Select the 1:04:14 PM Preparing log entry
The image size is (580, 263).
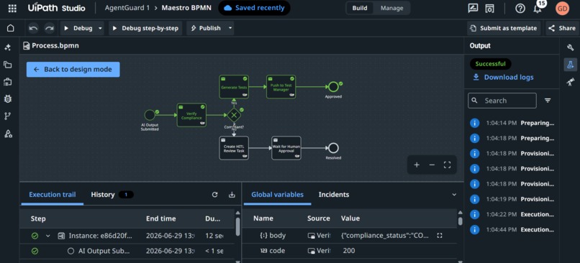click(512, 123)
